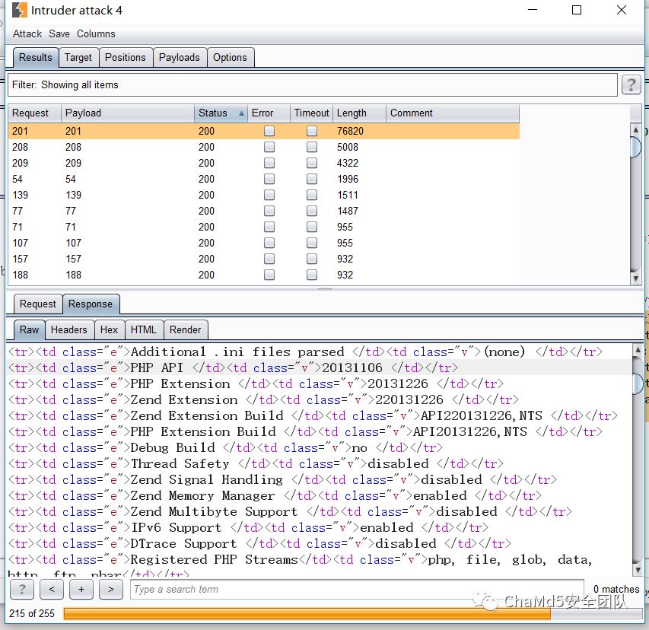Toggle Error checkbox for request 208
The image size is (649, 630).
pos(269,147)
